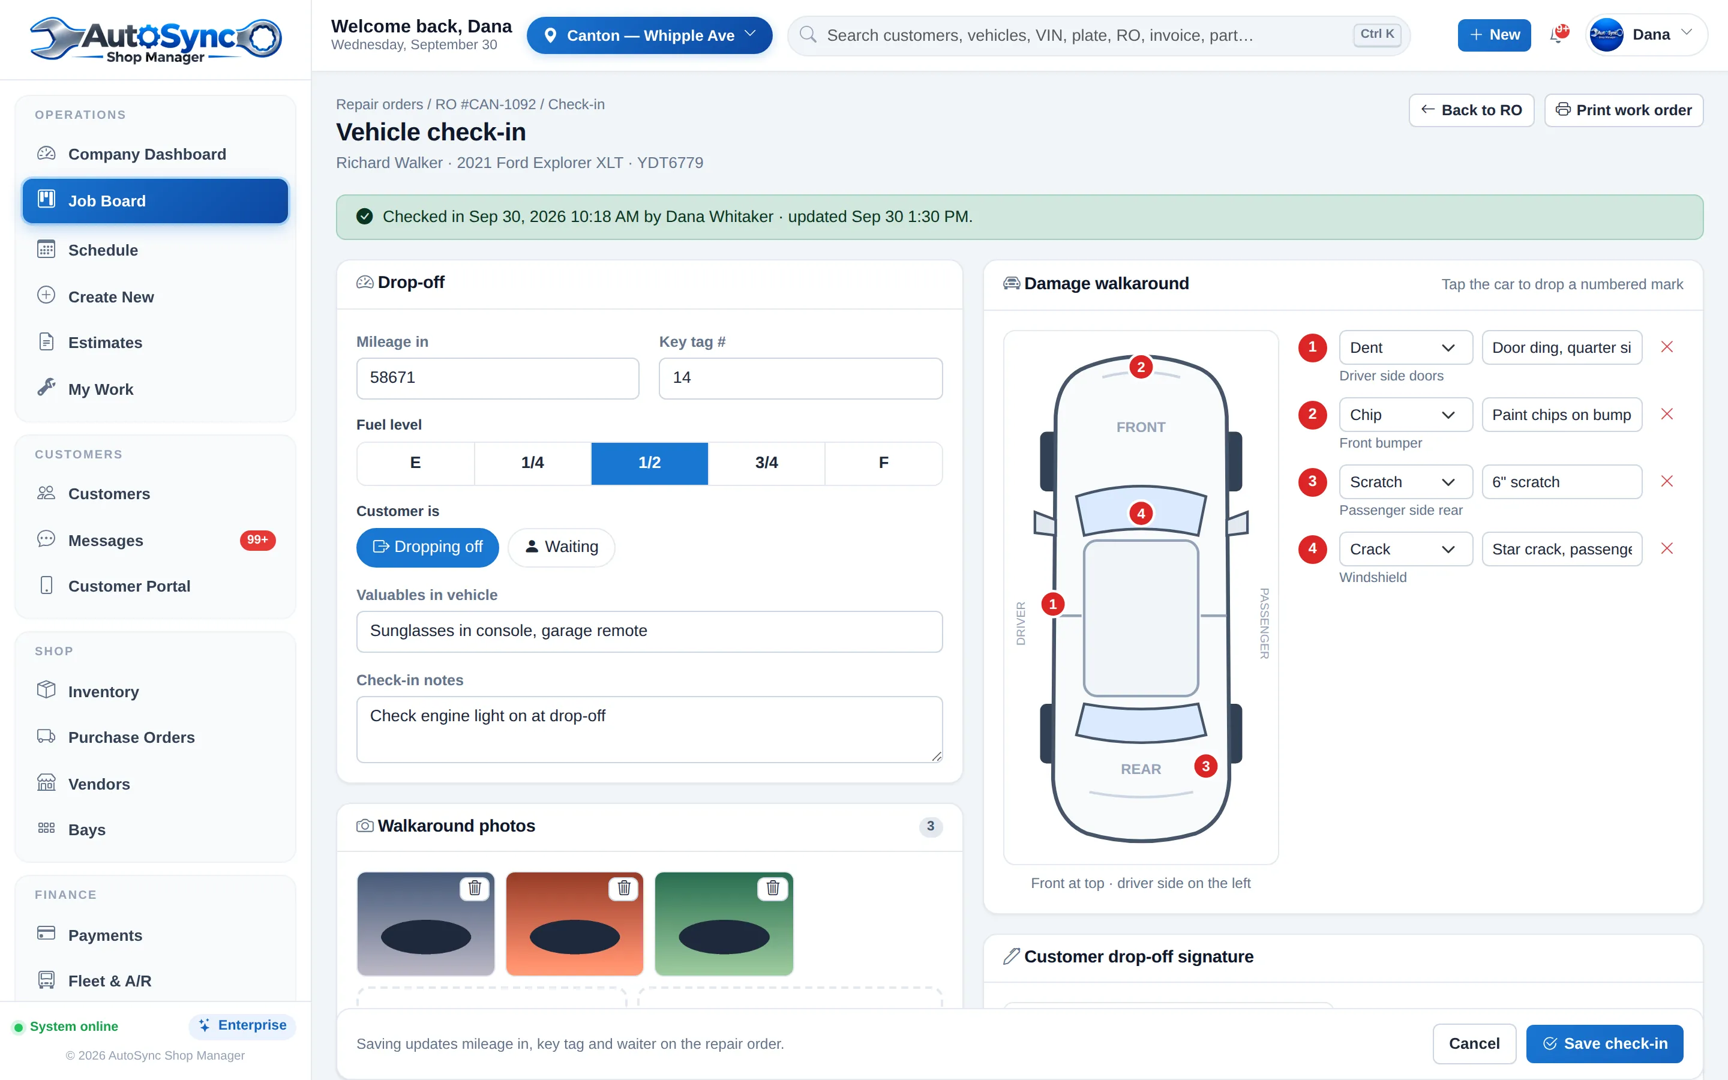Screen dimensions: 1728x1080
Task: Delete the green walkaround photo
Action: (773, 888)
